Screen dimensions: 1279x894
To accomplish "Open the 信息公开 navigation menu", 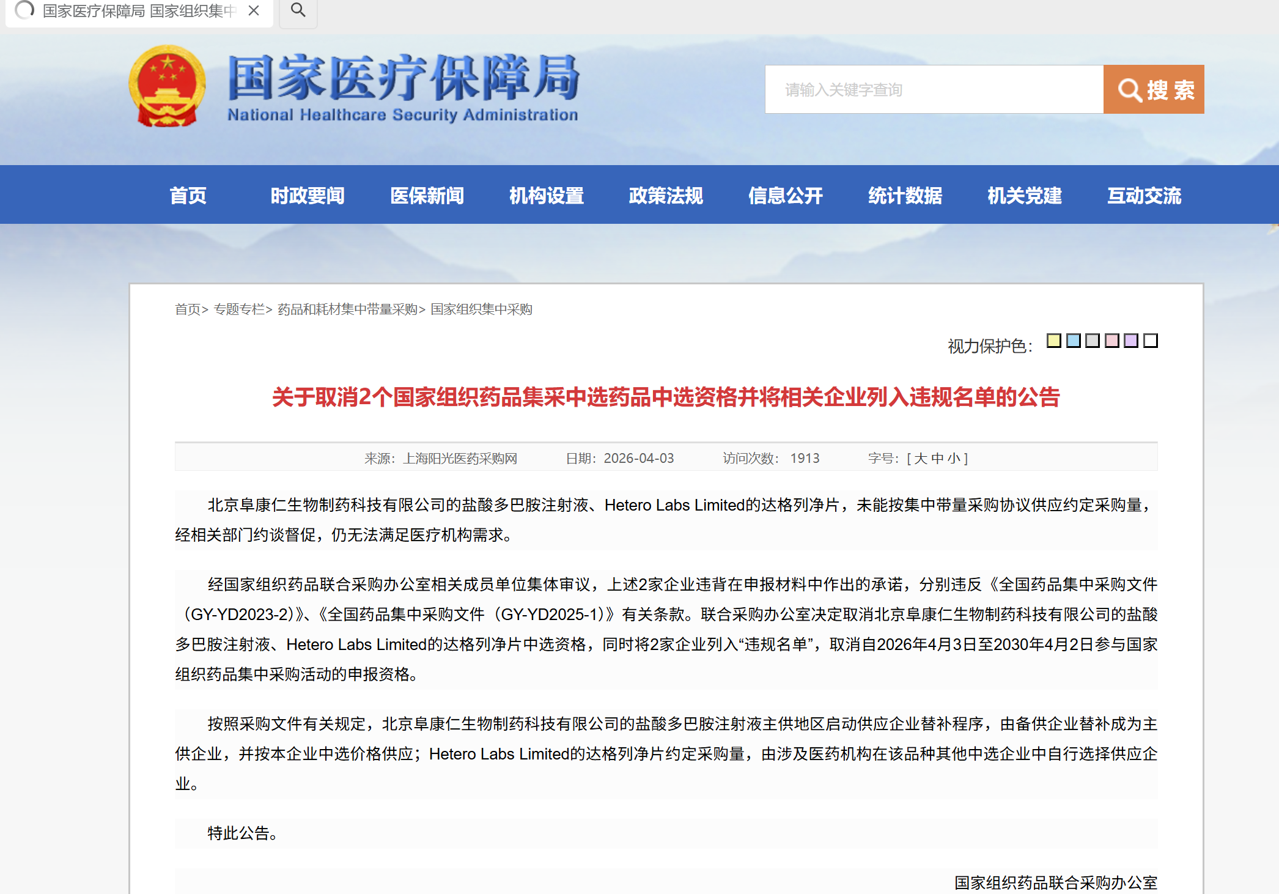I will [x=785, y=195].
